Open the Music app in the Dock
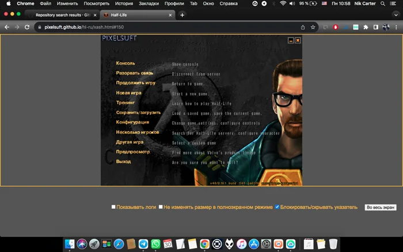This screenshot has height=252, width=403. click(242, 244)
